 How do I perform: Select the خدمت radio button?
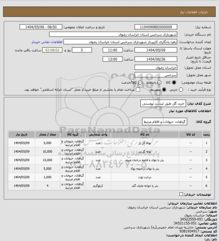click(x=159, y=82)
